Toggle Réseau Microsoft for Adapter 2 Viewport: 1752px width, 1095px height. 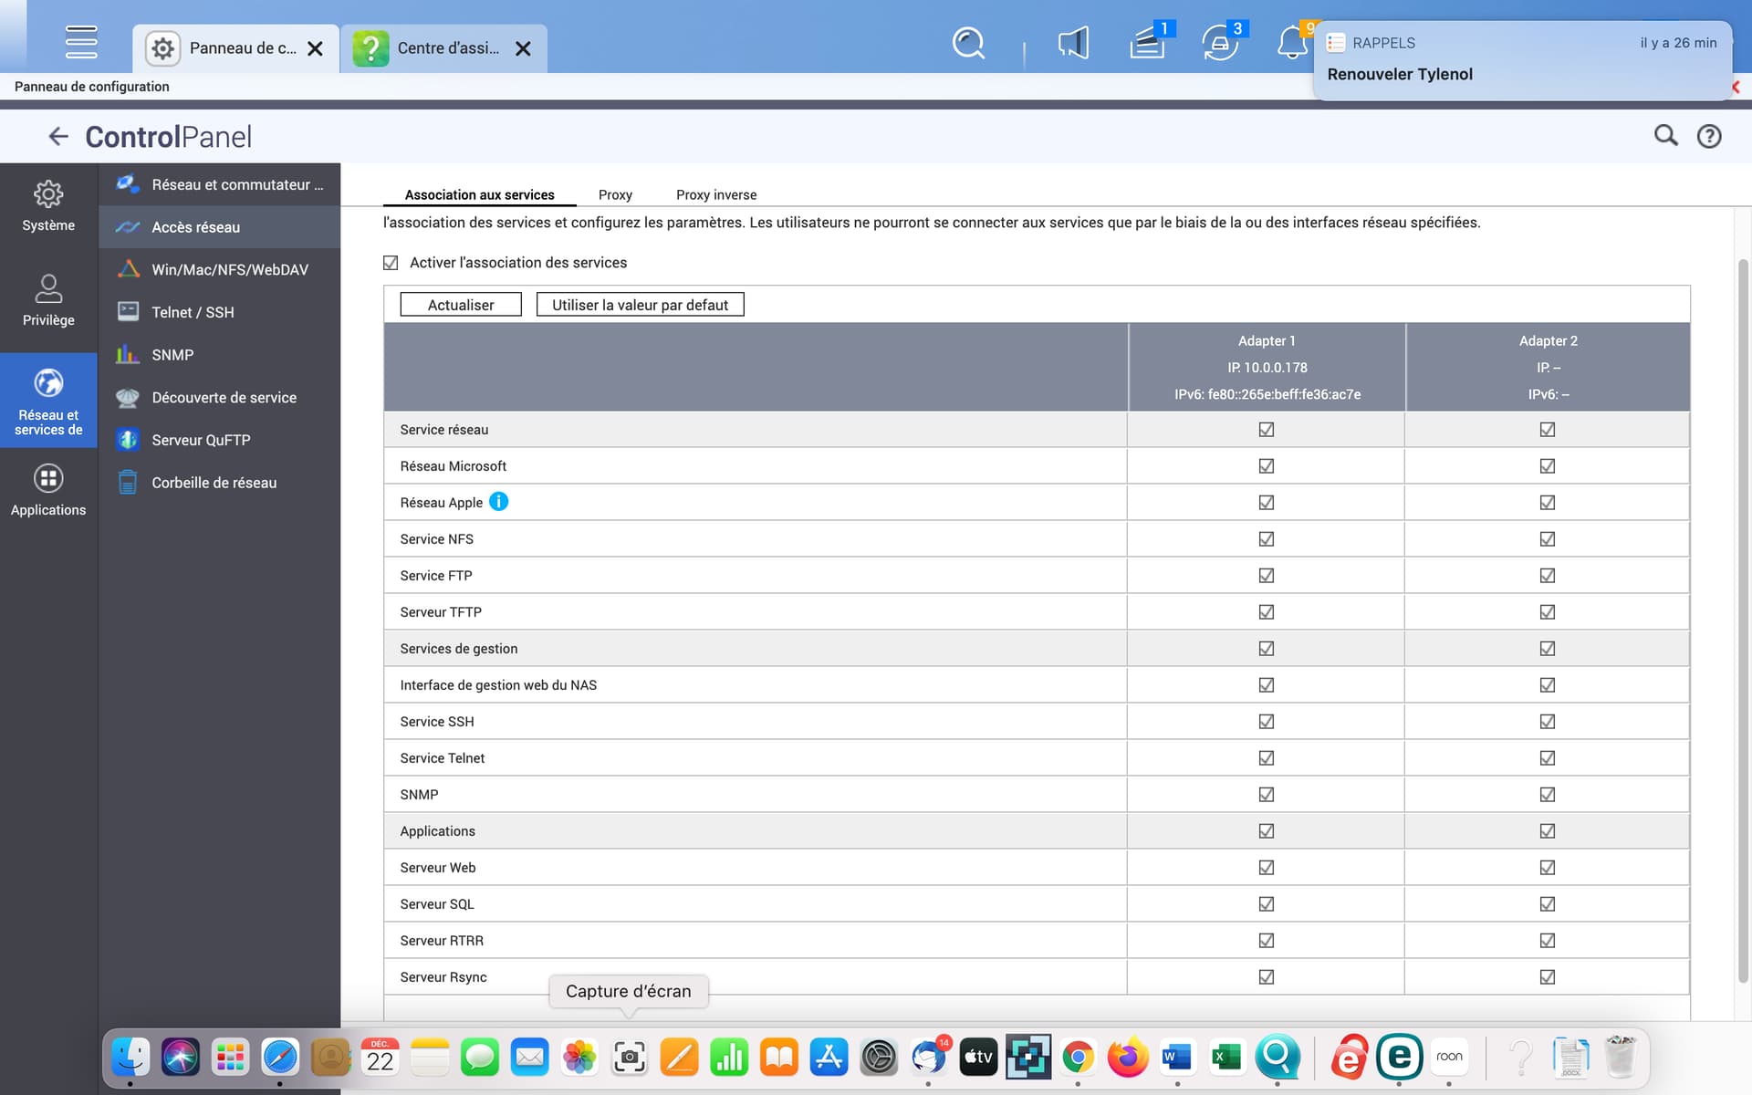(x=1548, y=465)
